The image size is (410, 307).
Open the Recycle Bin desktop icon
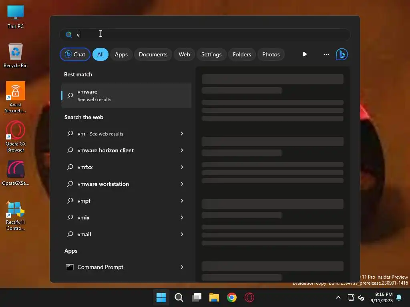[16, 56]
